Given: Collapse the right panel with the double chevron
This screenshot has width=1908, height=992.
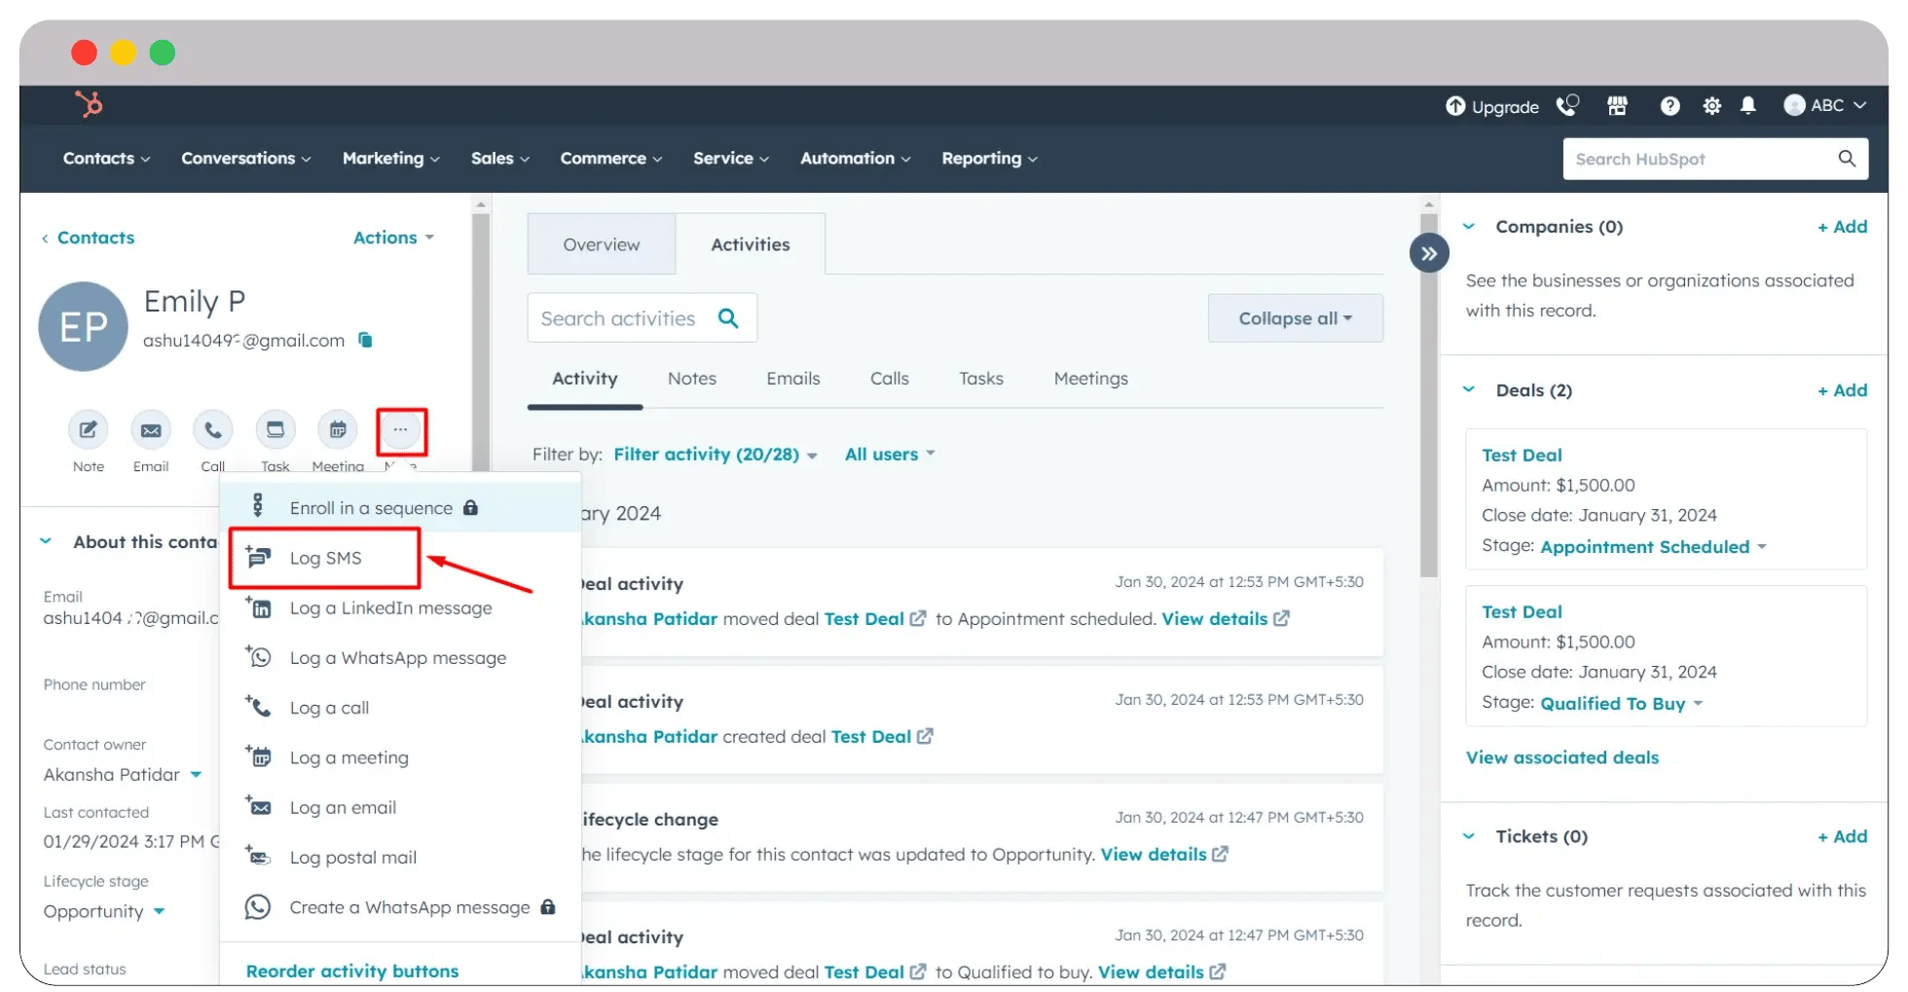Looking at the screenshot, I should tap(1428, 252).
